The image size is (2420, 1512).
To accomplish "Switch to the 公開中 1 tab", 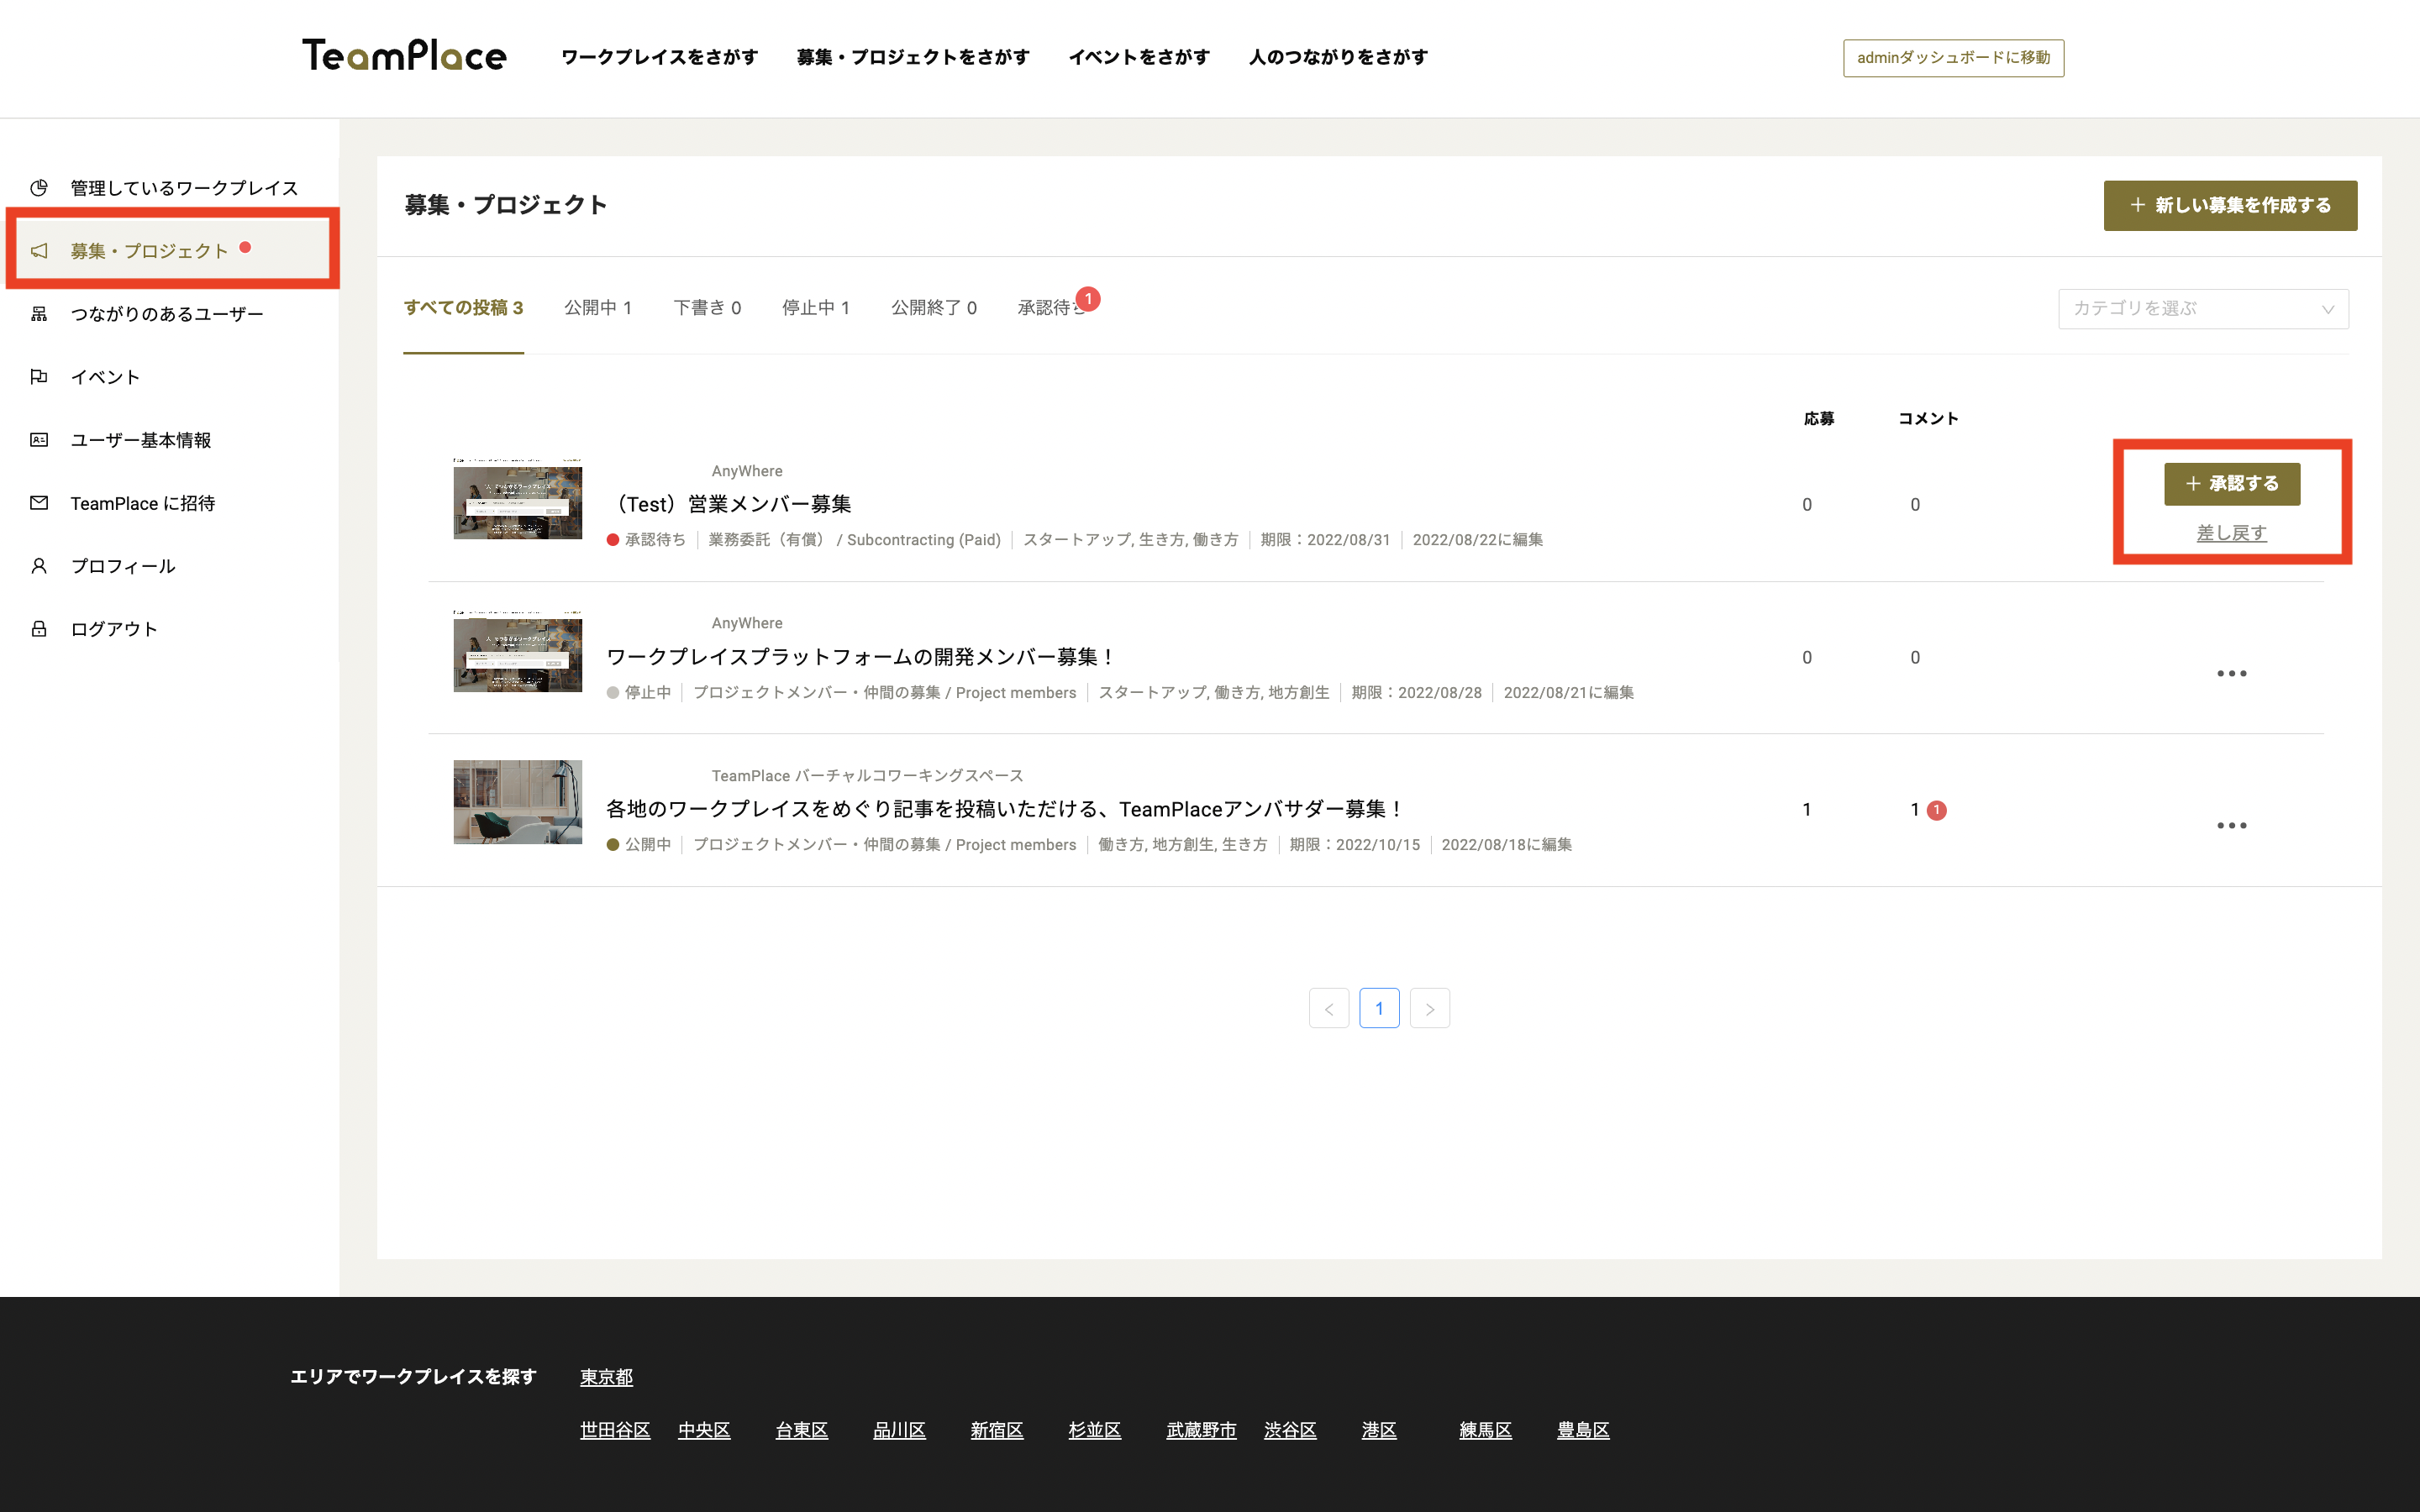I will click(597, 308).
